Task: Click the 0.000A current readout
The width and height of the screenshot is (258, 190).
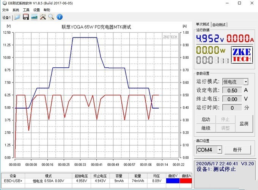Action: (x=240, y=39)
